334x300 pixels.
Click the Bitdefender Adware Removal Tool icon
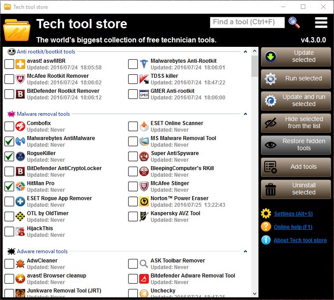coord(144,279)
